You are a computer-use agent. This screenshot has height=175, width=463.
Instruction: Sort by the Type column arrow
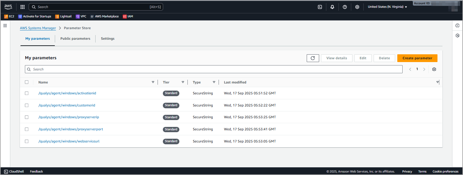pos(214,82)
